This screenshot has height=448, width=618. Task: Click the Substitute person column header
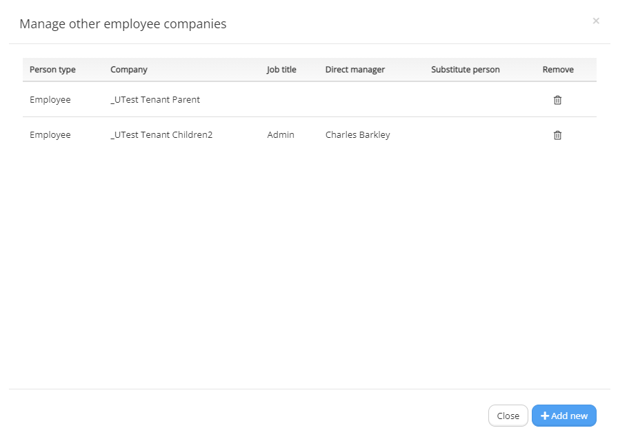click(x=466, y=70)
